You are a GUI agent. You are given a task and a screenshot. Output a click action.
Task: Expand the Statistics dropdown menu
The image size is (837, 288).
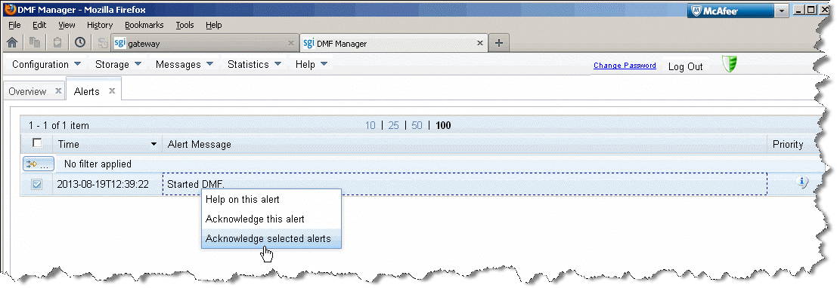click(x=254, y=64)
